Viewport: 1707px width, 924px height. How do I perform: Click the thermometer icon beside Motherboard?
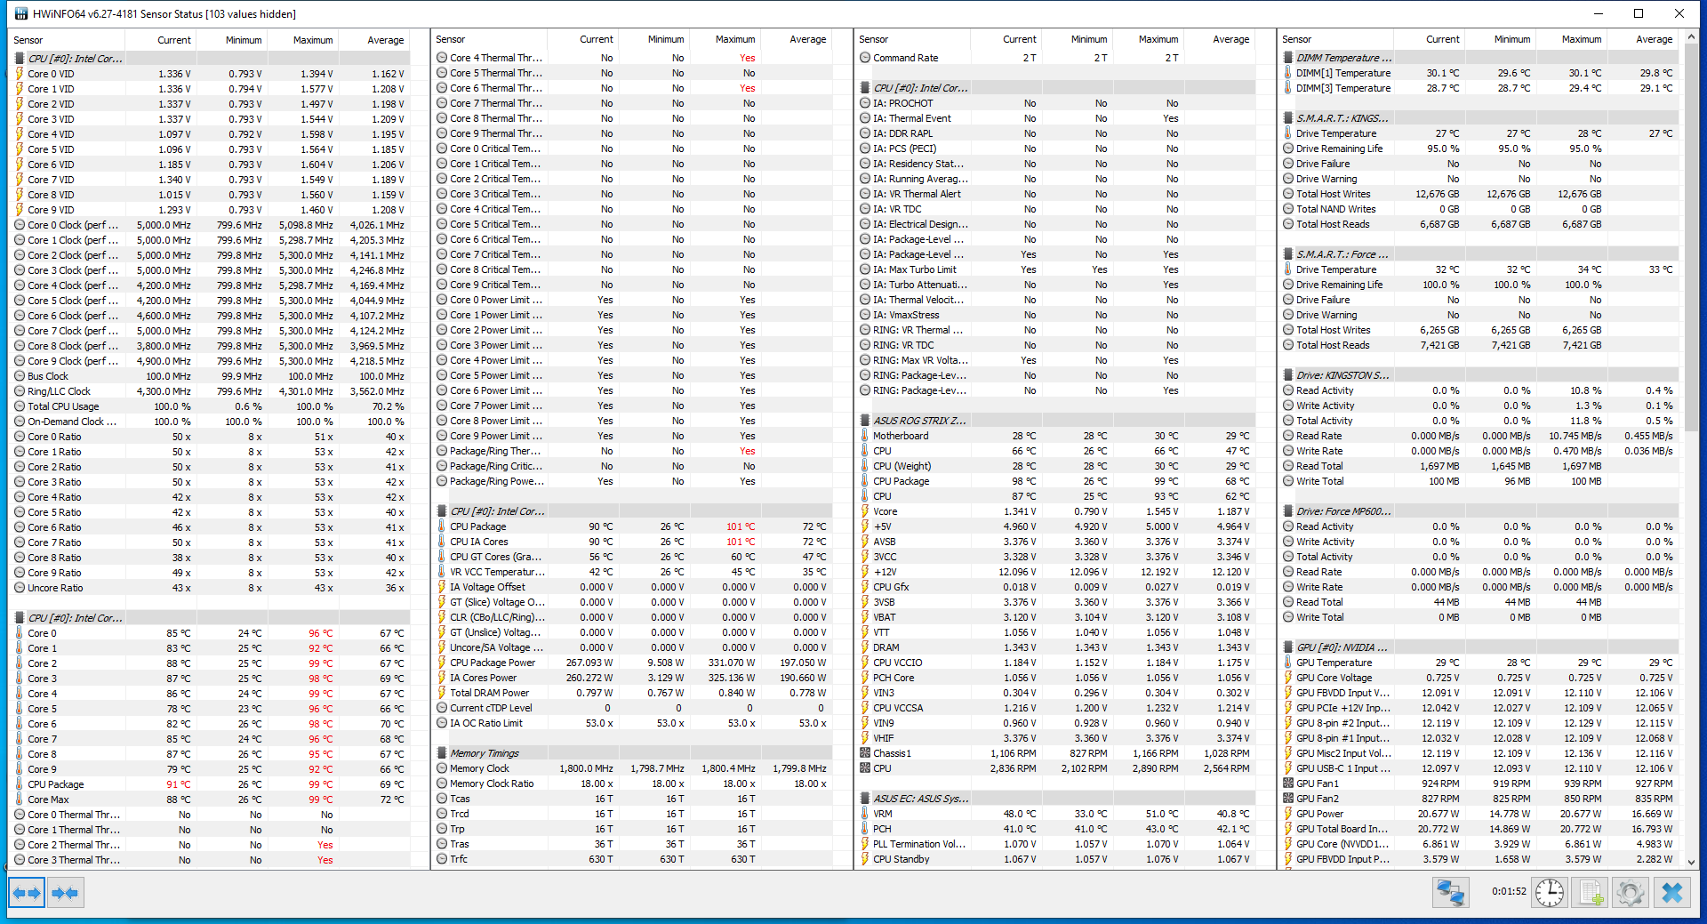pyautogui.click(x=865, y=436)
